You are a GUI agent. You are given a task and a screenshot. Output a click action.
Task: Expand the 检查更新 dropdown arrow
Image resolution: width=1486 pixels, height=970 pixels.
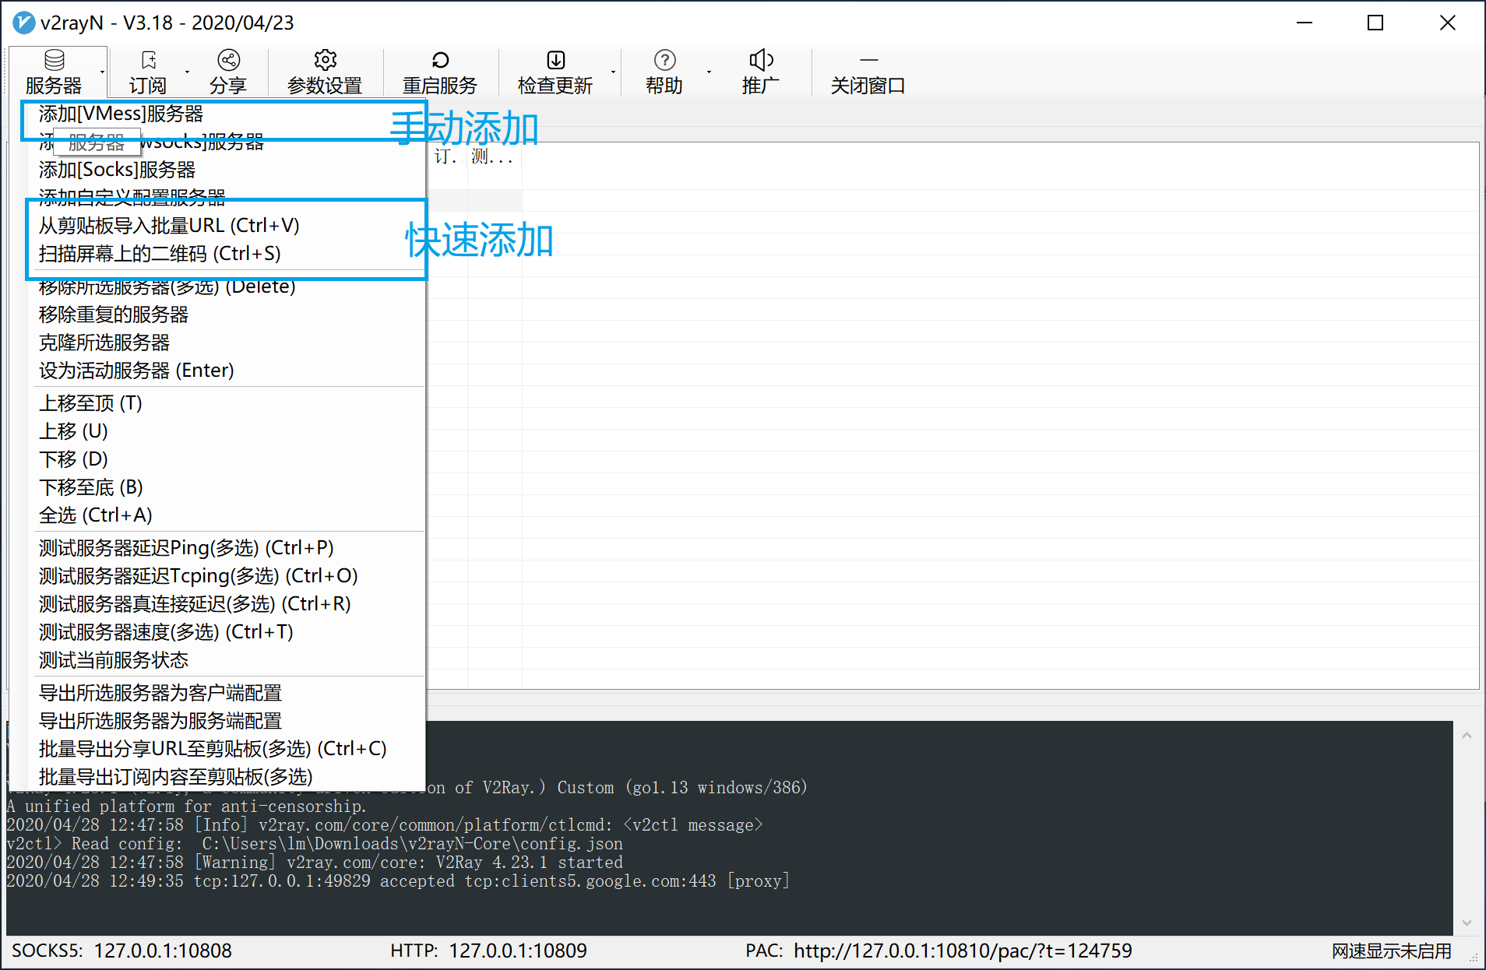point(613,72)
